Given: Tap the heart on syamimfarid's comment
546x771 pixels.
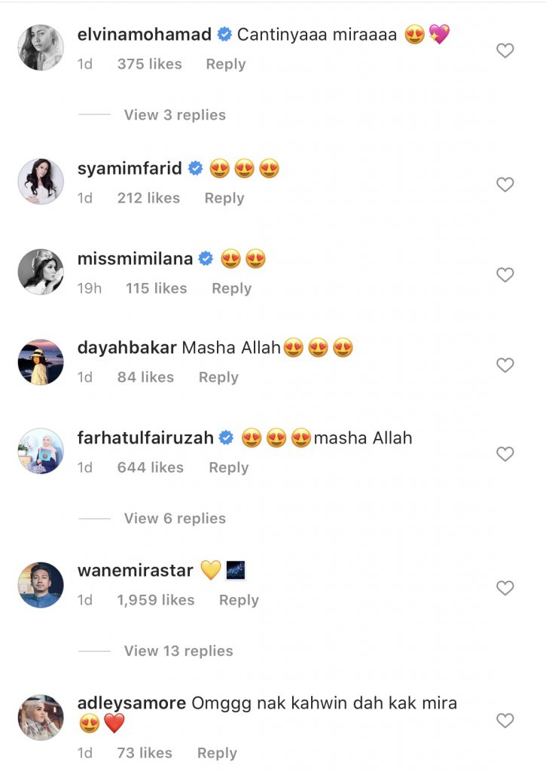Looking at the screenshot, I should (x=505, y=184).
